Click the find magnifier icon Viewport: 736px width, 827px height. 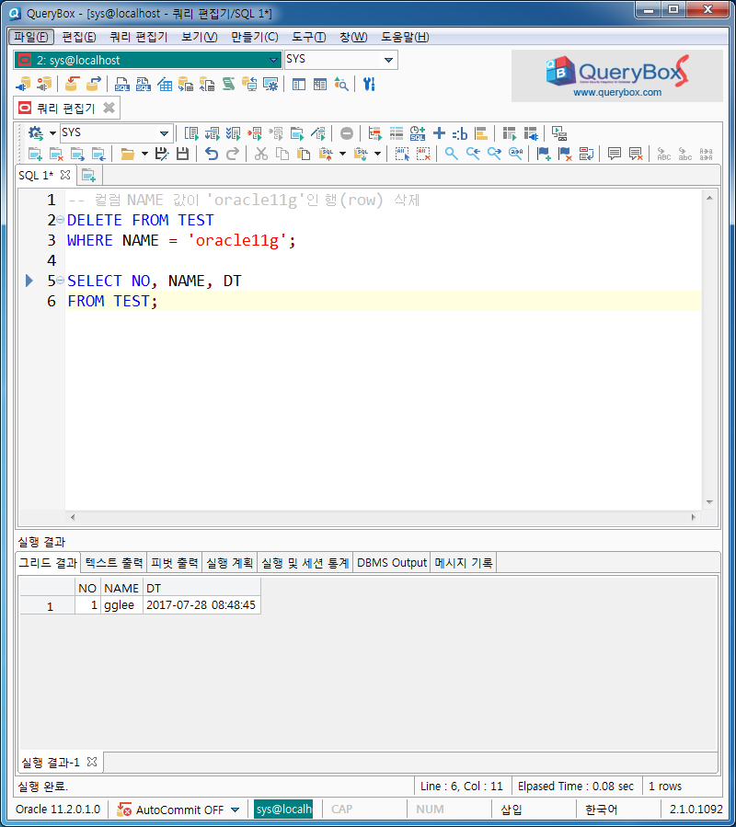click(451, 154)
